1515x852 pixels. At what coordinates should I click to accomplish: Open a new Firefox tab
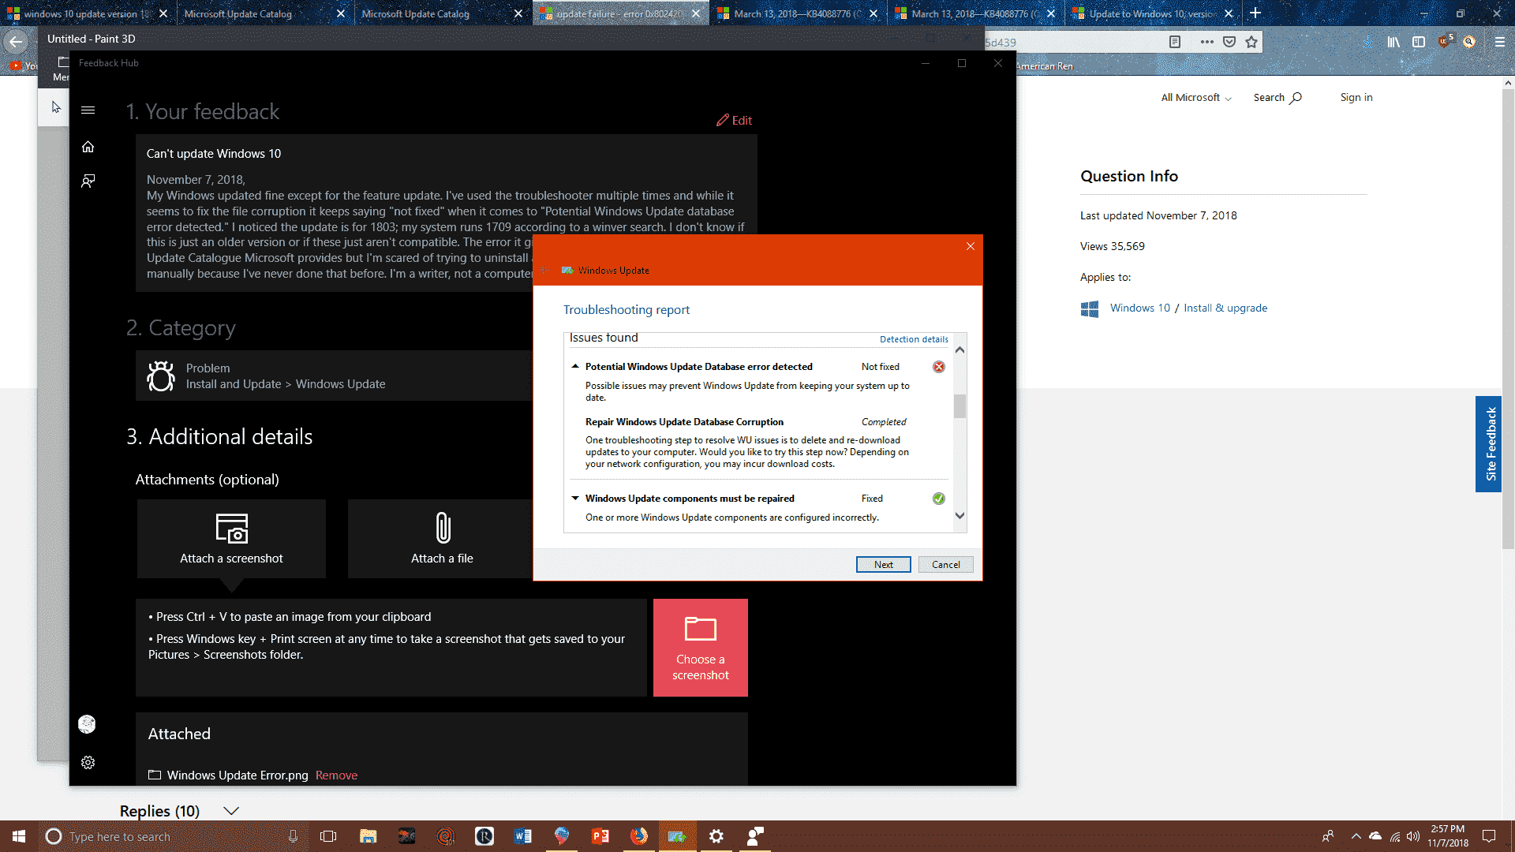(1255, 13)
